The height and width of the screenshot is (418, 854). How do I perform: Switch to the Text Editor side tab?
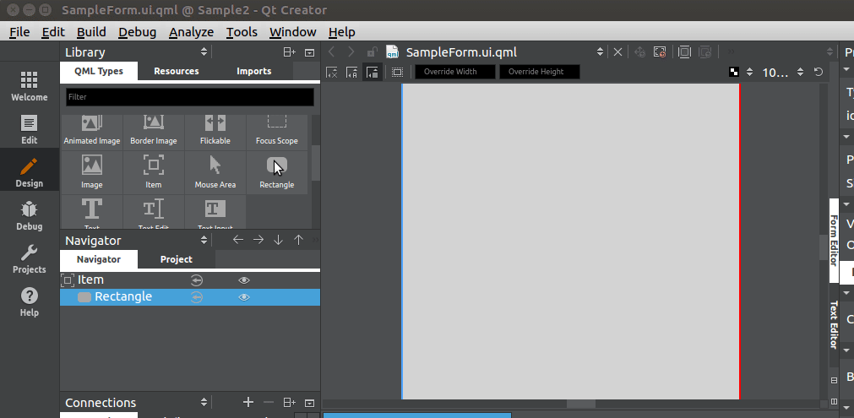coord(833,324)
